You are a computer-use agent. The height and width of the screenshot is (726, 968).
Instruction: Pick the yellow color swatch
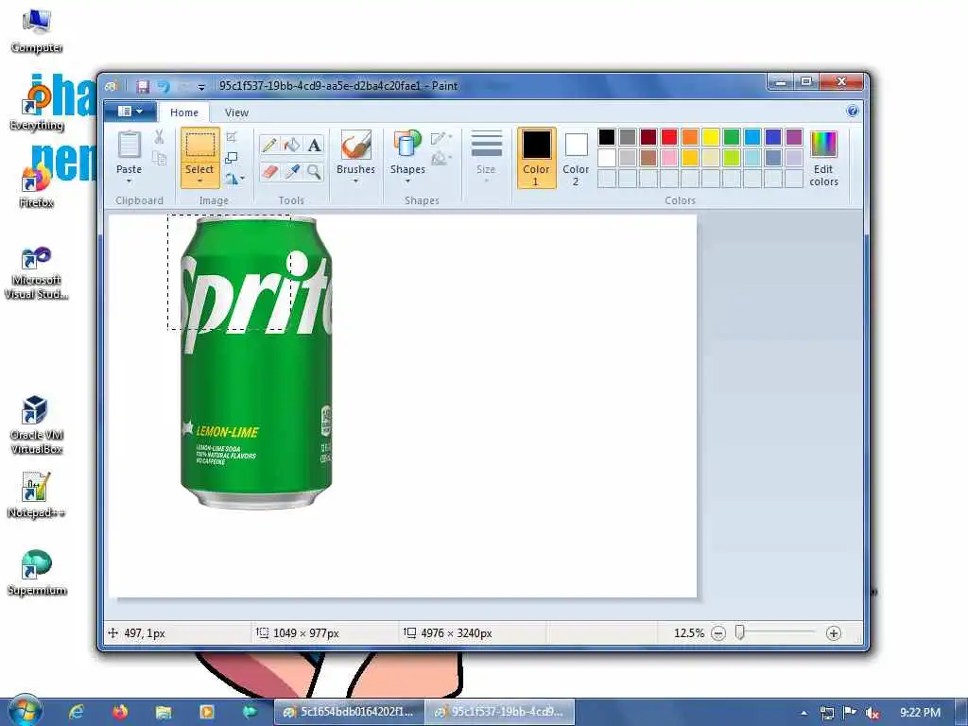pyautogui.click(x=711, y=137)
